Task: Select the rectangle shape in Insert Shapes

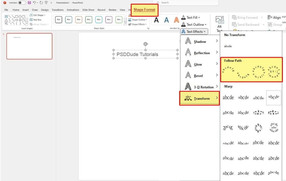Action: pos(17,16)
